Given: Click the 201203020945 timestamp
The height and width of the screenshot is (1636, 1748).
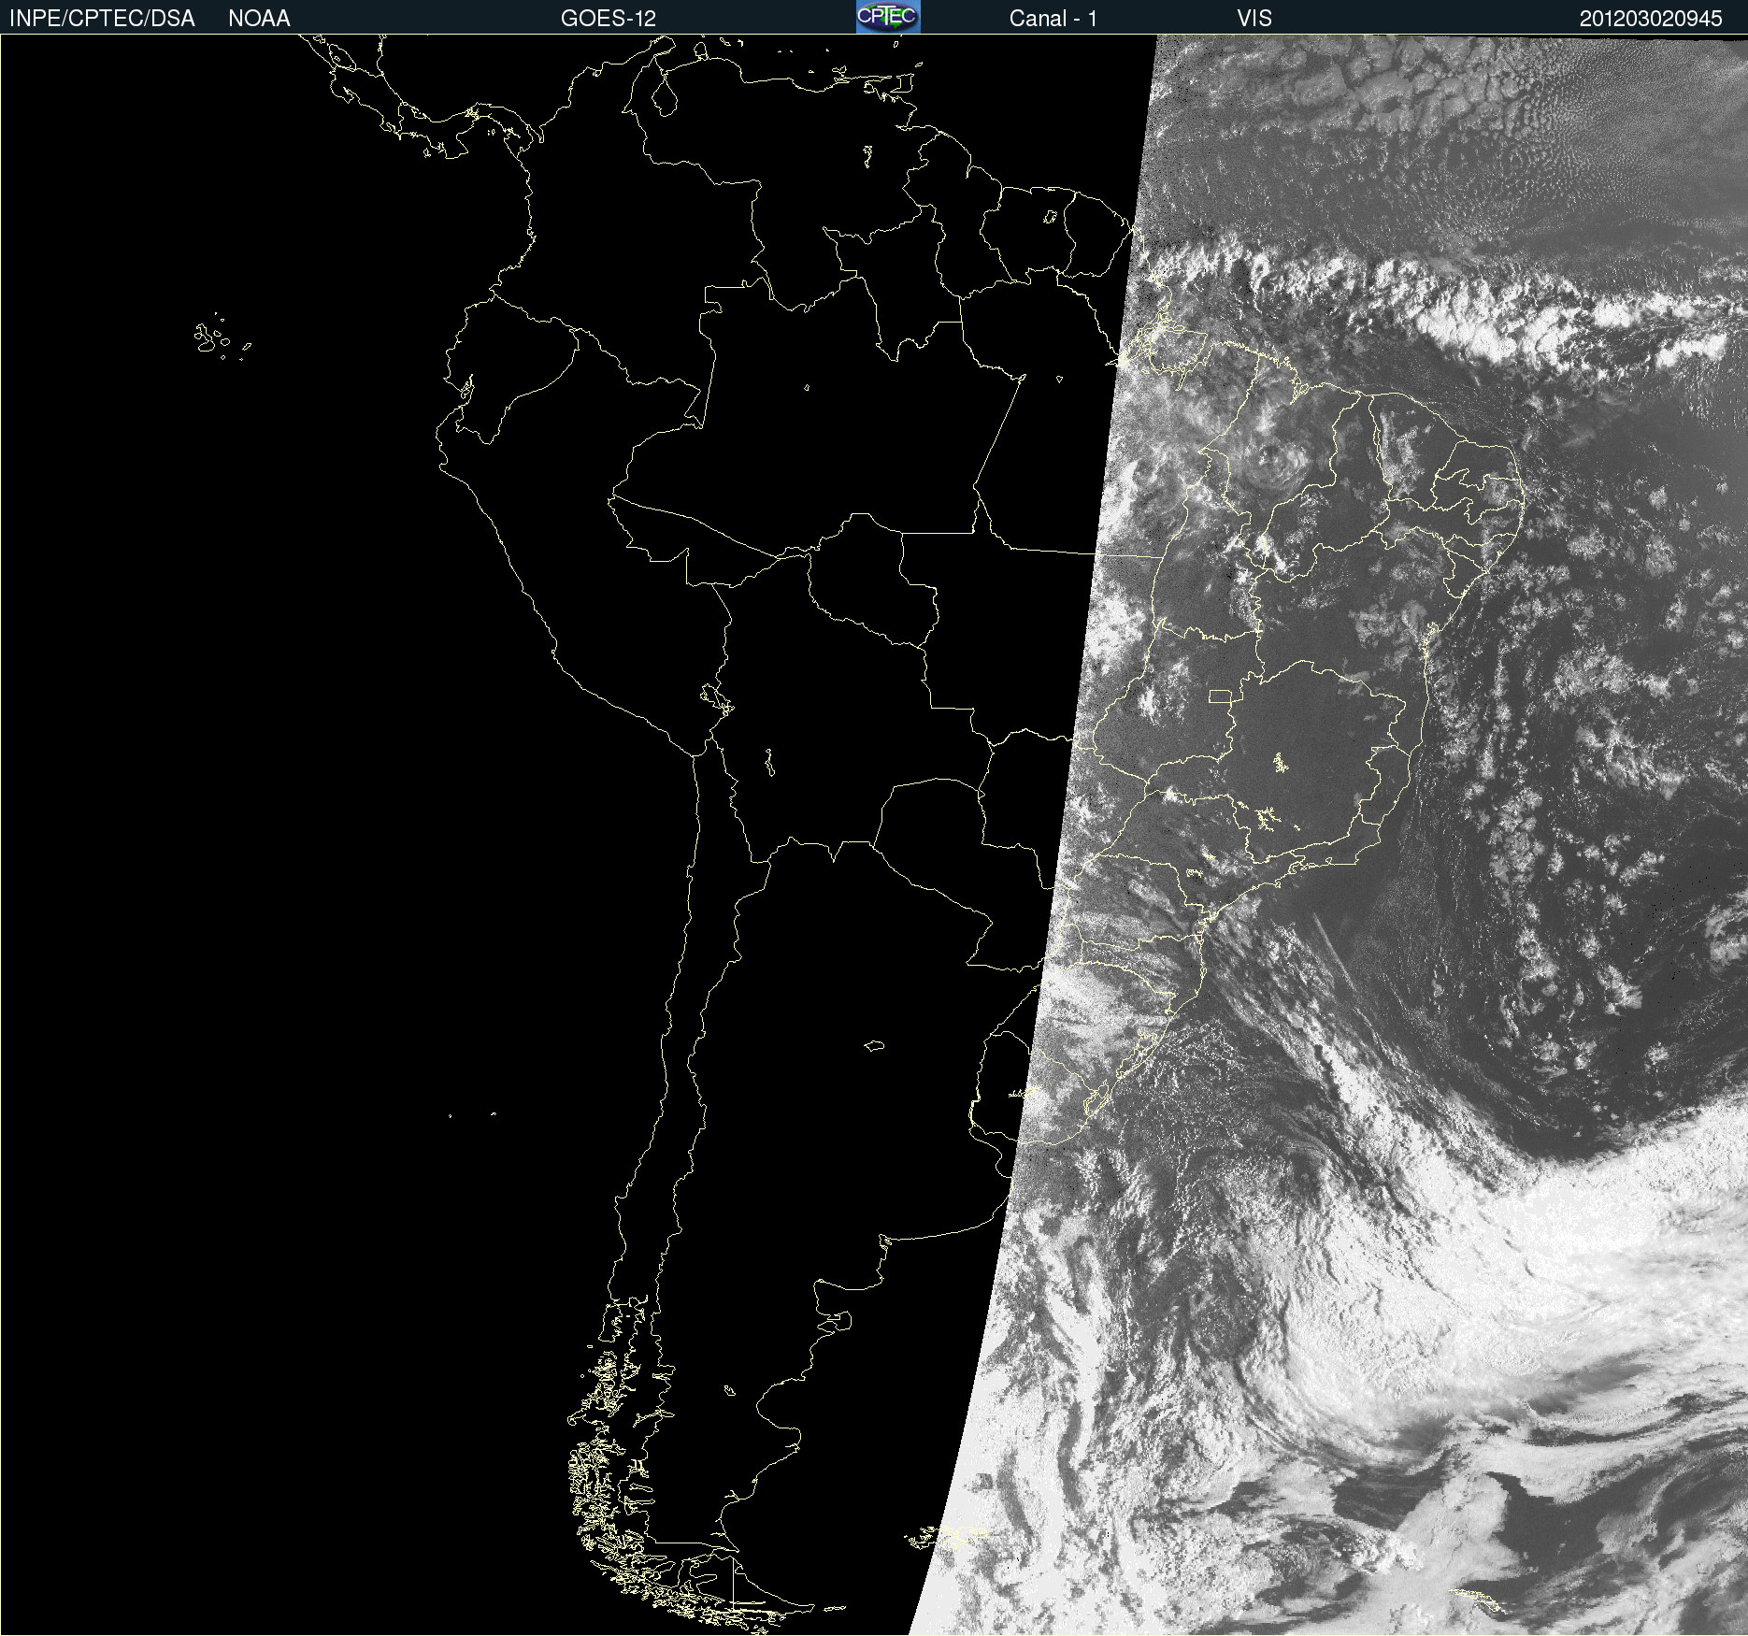Looking at the screenshot, I should click(1651, 19).
